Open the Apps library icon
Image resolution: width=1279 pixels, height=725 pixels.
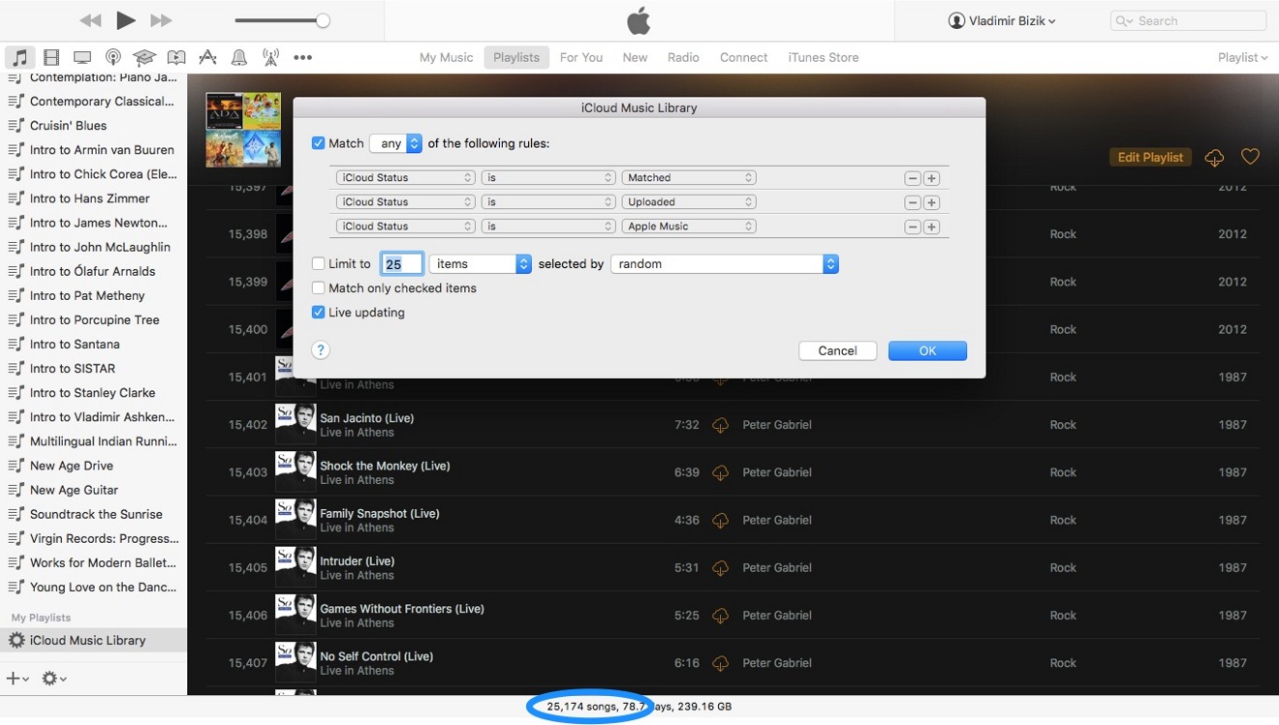pos(207,58)
